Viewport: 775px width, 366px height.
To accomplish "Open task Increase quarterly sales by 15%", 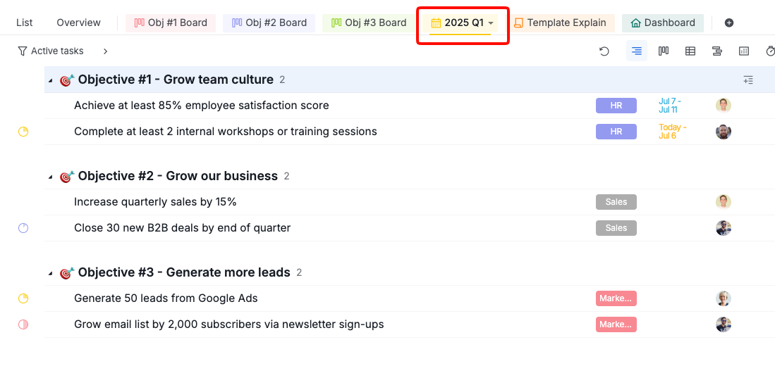I will point(155,202).
